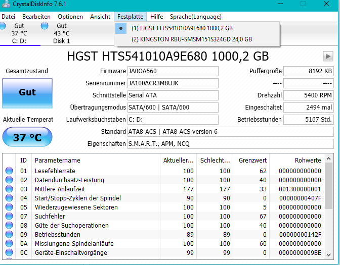Click the status orb for Misslungene Spindelanläufe row
Image resolution: width=340 pixels, height=265 pixels.
tap(9, 243)
